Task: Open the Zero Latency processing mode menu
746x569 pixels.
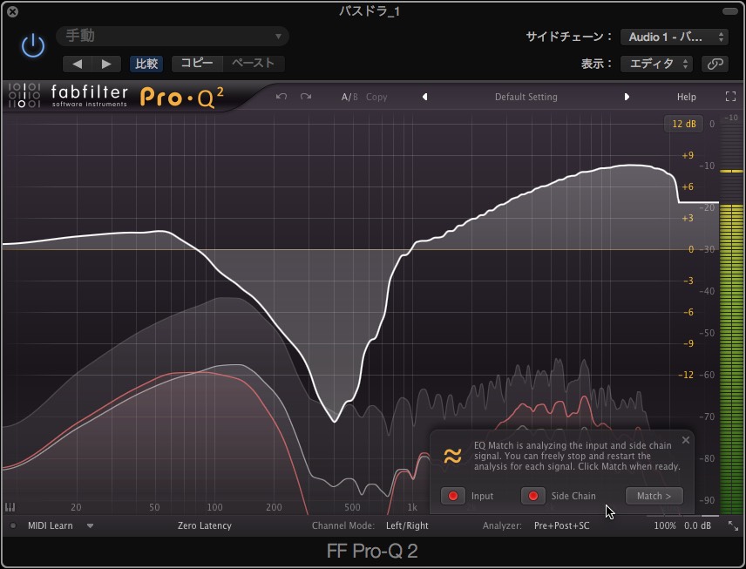Action: pos(205,525)
